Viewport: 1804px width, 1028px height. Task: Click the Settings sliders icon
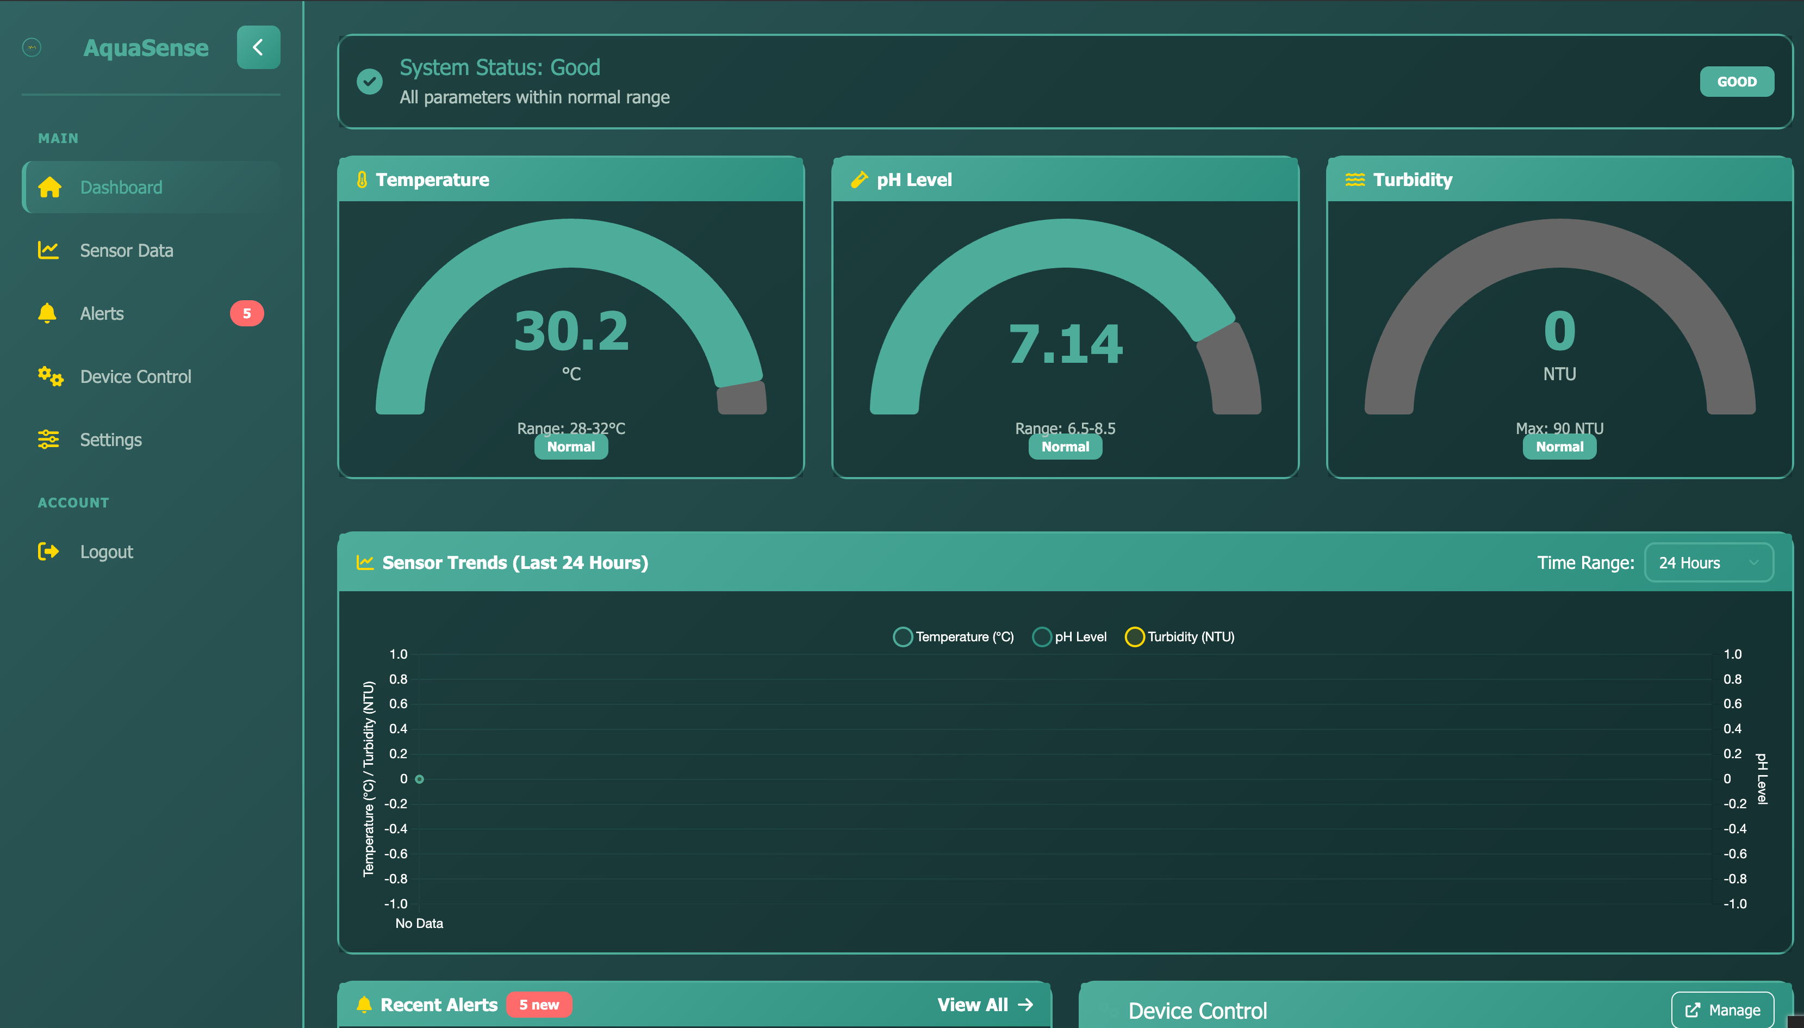pyautogui.click(x=48, y=439)
